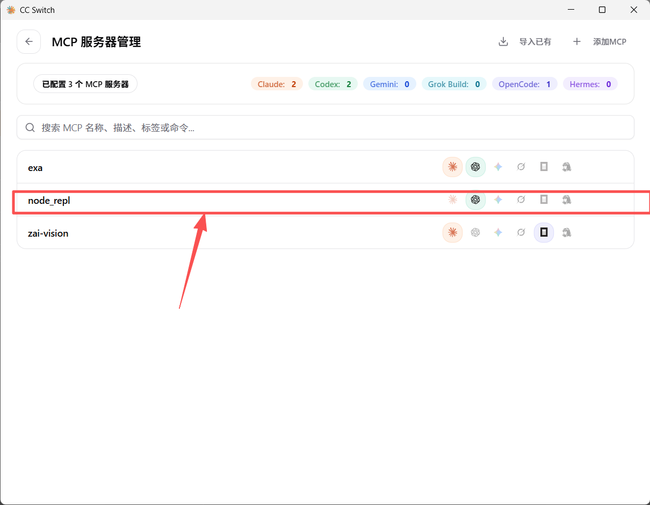This screenshot has height=505, width=650.
Task: Click the MCP 服务器管理 page title
Action: (x=96, y=42)
